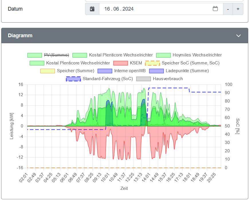Advance the date with the plus button

pos(238,9)
